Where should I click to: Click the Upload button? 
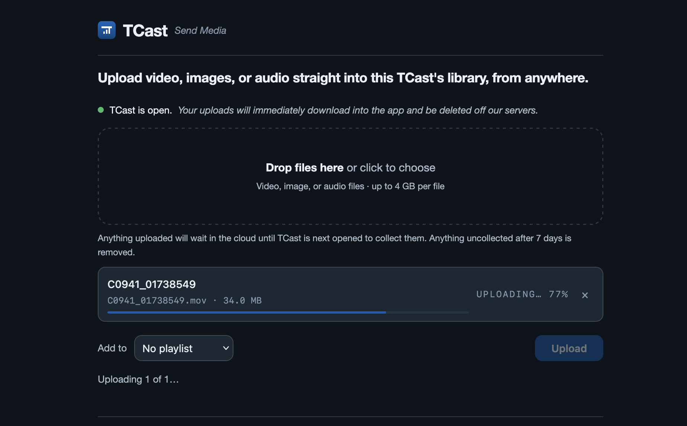tap(569, 348)
